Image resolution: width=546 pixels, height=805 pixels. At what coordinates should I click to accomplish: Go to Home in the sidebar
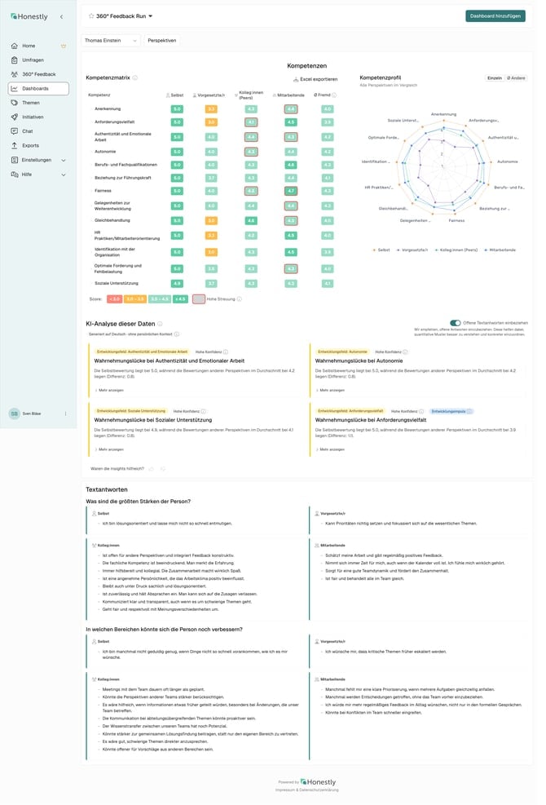click(x=38, y=46)
